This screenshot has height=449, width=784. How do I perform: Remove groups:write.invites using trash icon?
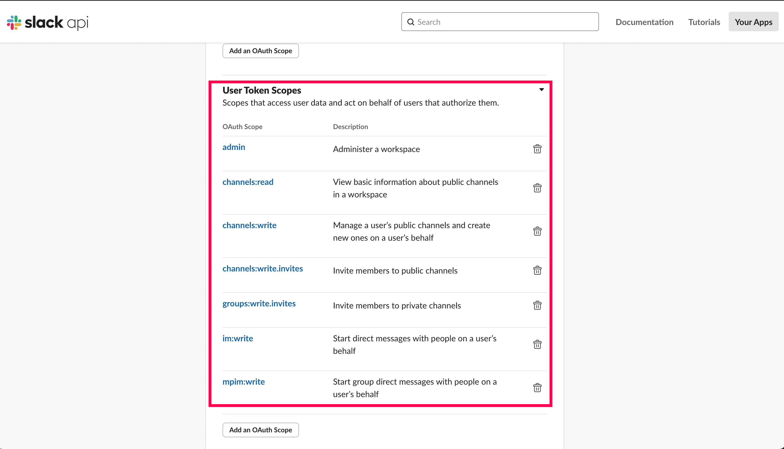[537, 305]
